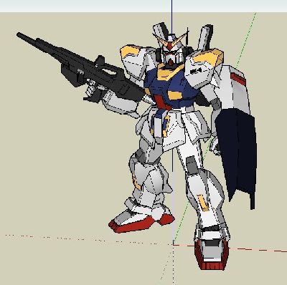Screen dimensions: 287x285
Task: Click the axis origin point
Action: pyautogui.click(x=174, y=244)
